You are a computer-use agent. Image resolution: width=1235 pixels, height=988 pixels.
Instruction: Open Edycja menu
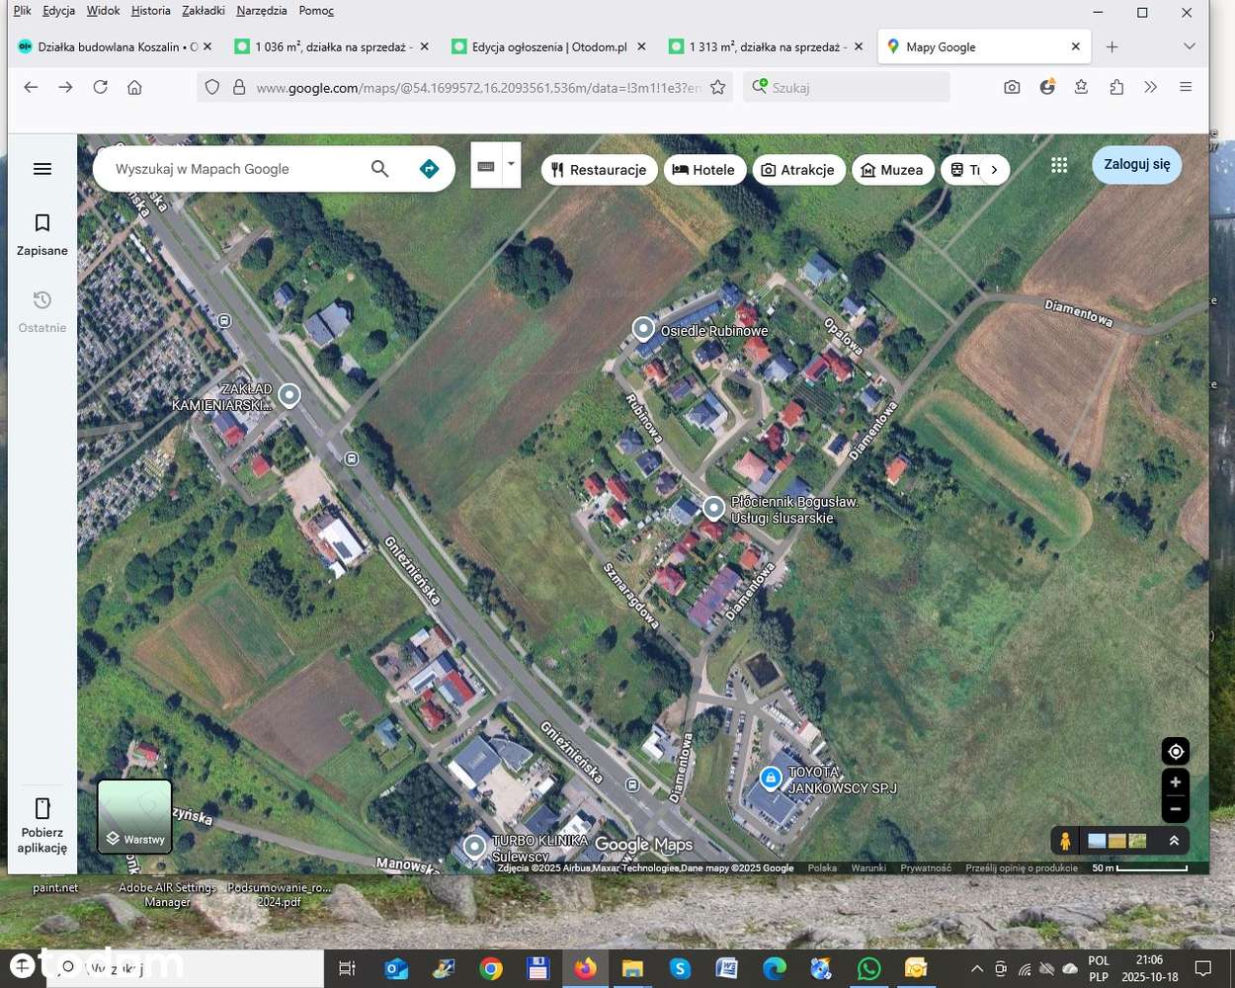[58, 11]
